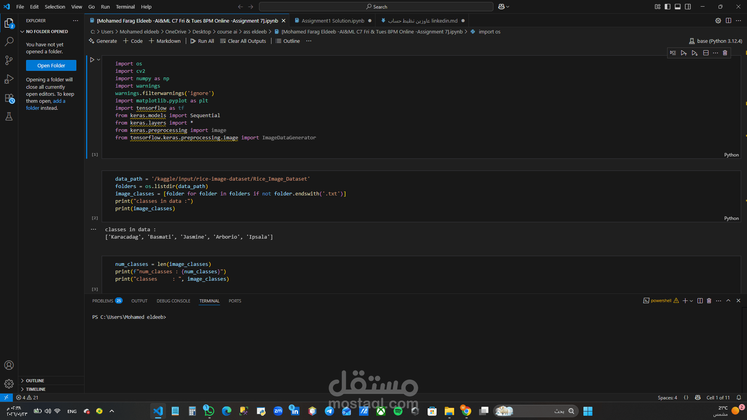The width and height of the screenshot is (747, 420).
Task: Open run options dropdown beside first cell
Action: [99, 60]
